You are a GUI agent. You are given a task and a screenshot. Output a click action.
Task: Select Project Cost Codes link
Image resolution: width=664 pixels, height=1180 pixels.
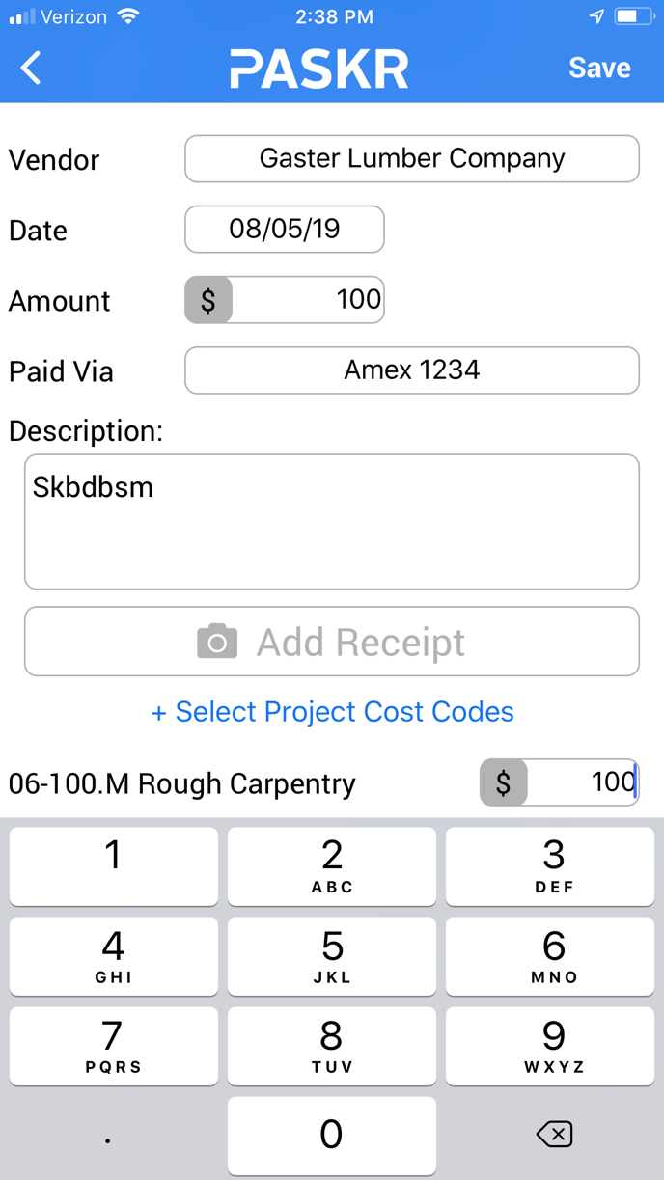(x=332, y=712)
